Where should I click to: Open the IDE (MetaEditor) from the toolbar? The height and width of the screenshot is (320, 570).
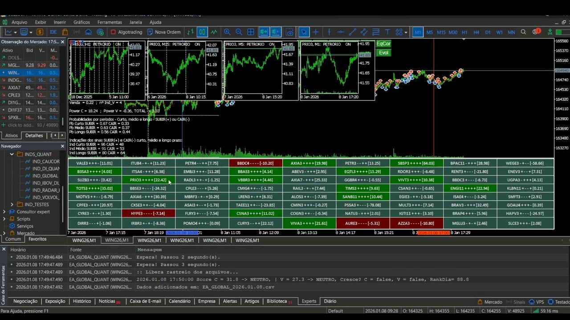53,32
